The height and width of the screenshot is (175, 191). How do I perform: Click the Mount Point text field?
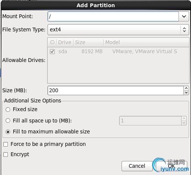[x=113, y=16]
